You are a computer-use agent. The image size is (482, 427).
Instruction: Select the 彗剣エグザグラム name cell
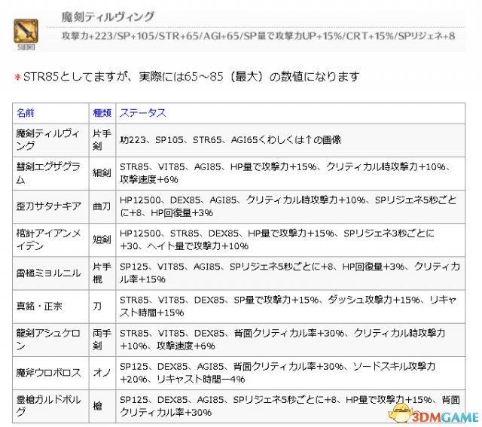click(50, 173)
